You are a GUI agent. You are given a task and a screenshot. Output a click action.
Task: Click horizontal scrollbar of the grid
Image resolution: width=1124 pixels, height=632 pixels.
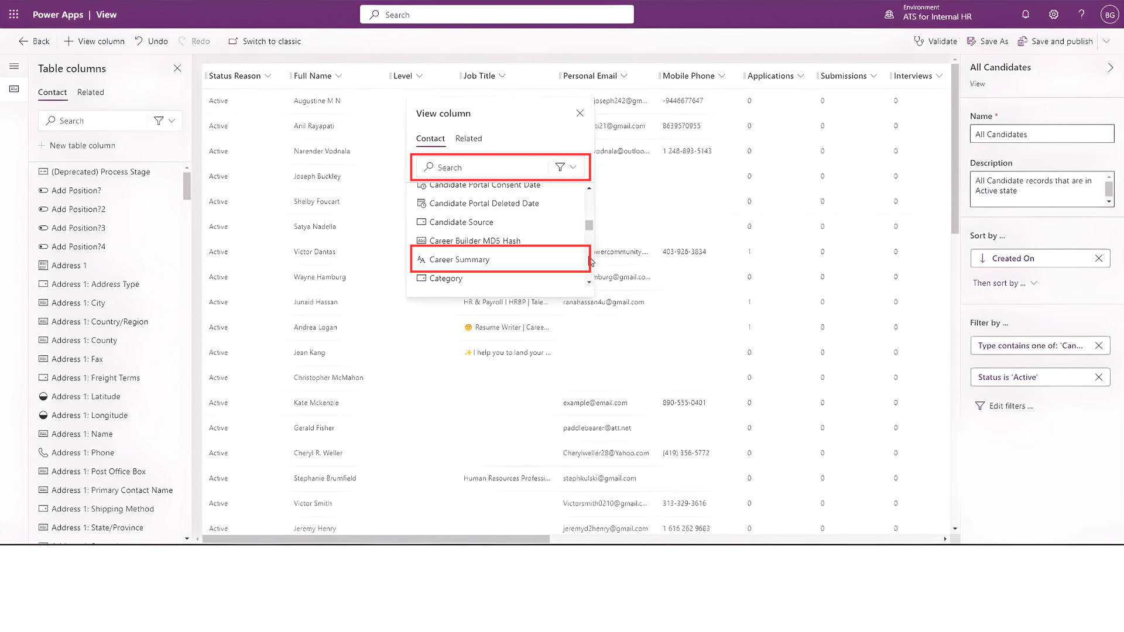tap(376, 539)
